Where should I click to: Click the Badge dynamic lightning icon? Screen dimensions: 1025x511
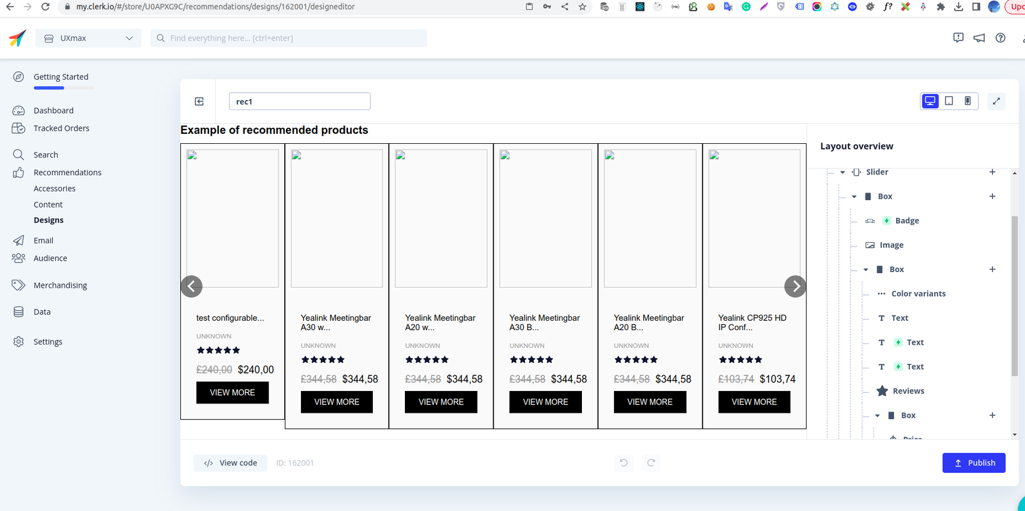887,221
